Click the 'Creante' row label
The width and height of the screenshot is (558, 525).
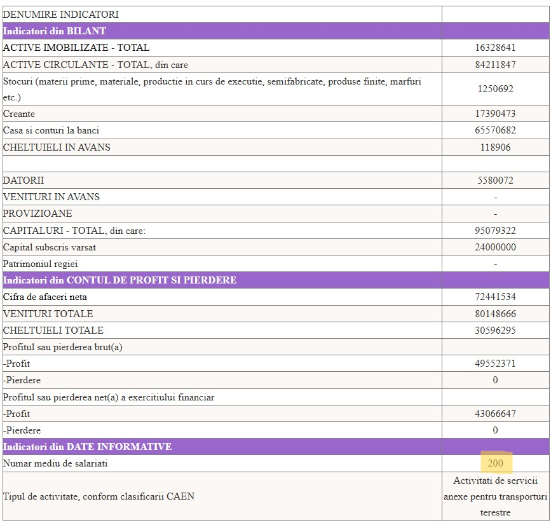(x=19, y=114)
